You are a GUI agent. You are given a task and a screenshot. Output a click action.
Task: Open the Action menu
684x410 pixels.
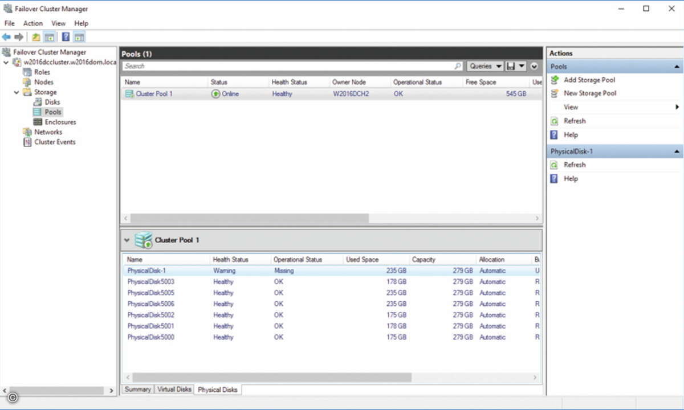[x=33, y=23]
